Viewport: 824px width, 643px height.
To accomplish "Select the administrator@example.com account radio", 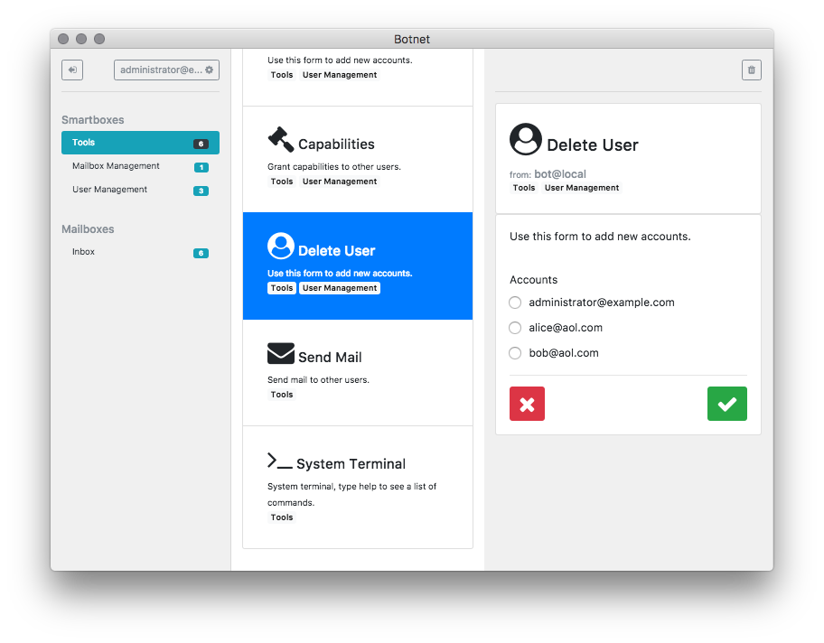I will coord(515,303).
